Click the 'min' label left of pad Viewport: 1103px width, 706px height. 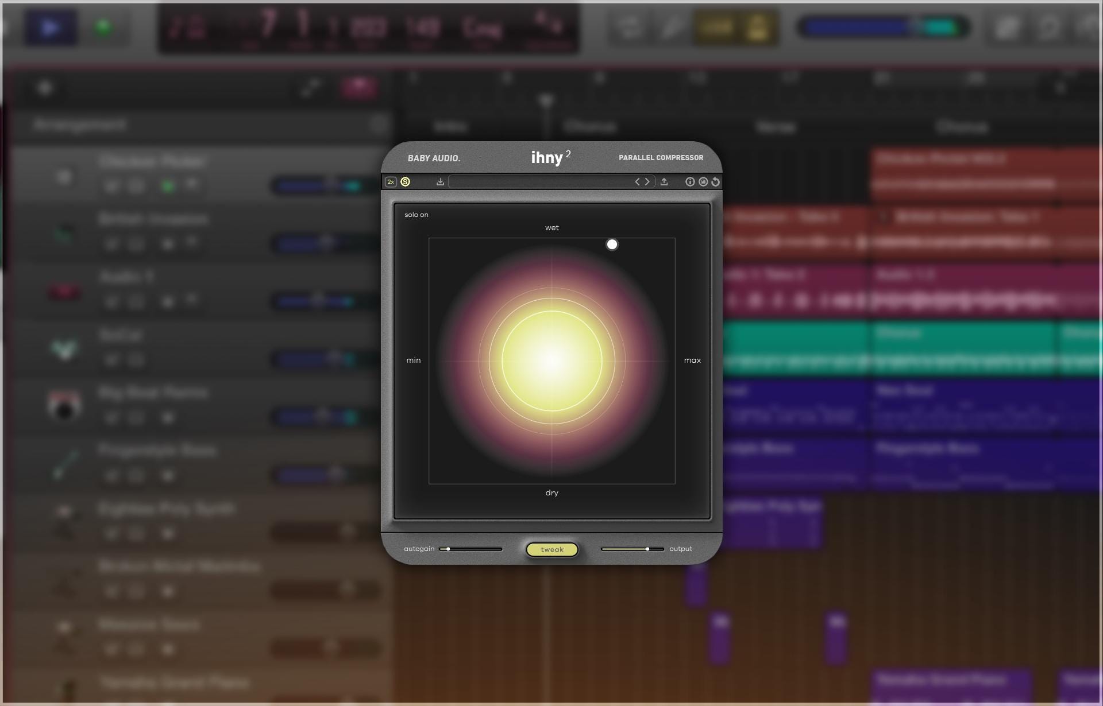click(414, 360)
